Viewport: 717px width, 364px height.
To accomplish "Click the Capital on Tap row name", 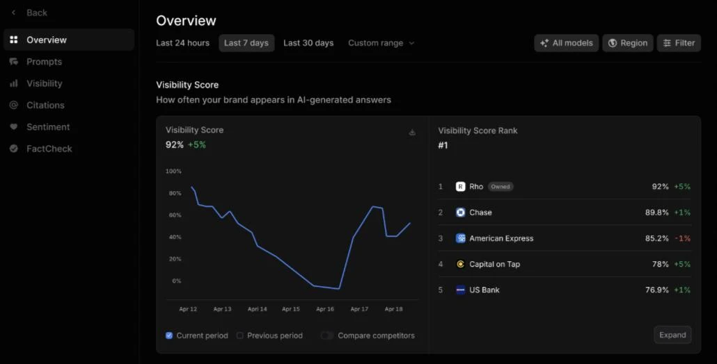I will pos(494,264).
